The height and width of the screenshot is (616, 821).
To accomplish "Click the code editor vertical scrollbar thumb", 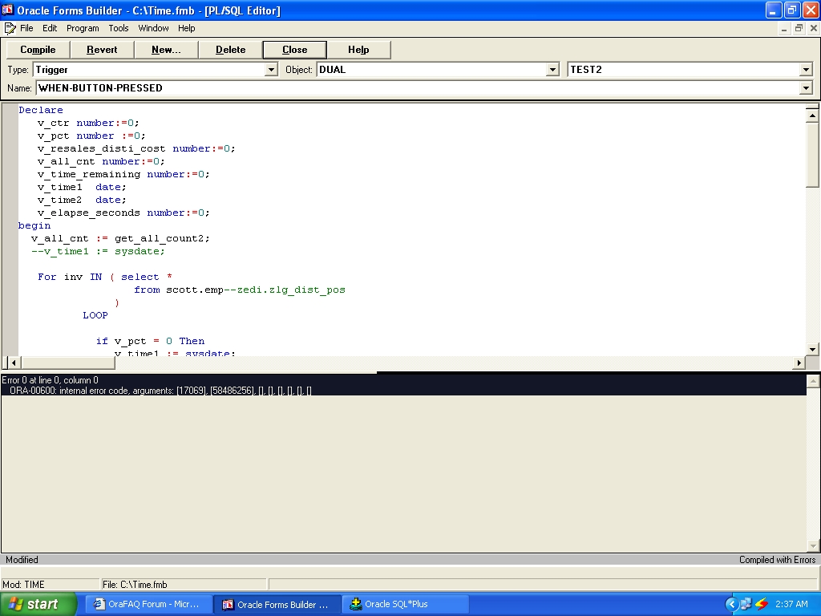I will [x=812, y=155].
